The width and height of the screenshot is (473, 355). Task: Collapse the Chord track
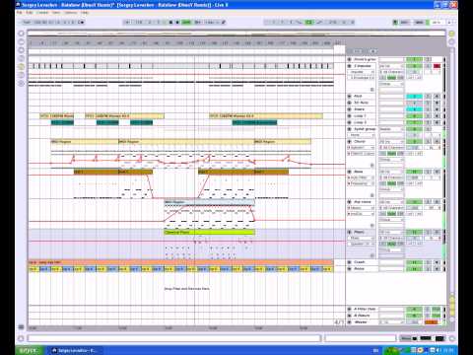click(x=350, y=142)
